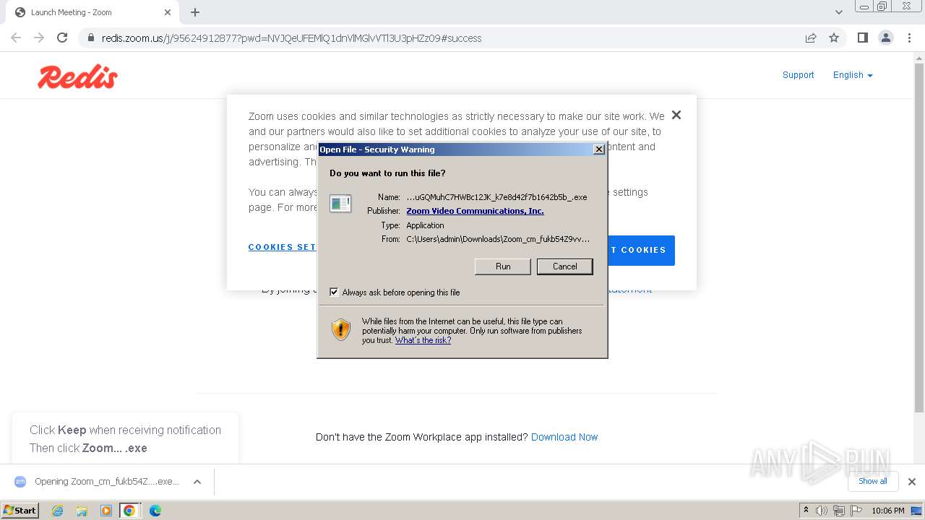This screenshot has width=925, height=520.
Task: Open the Windows Start menu
Action: click(x=20, y=510)
